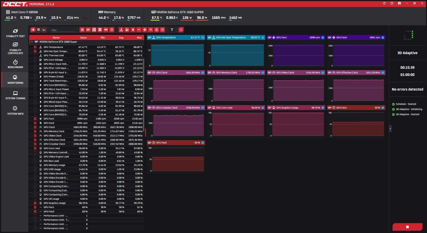Open the GPU Hot Spot Temperature graph card
Image resolution: width=427 pixels, height=233 pixels.
coord(236,51)
